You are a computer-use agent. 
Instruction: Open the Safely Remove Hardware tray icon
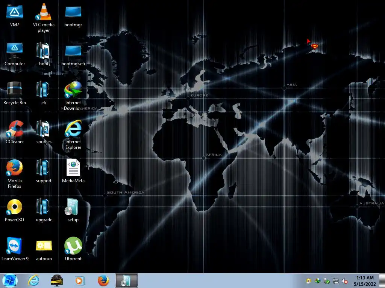pos(327,281)
